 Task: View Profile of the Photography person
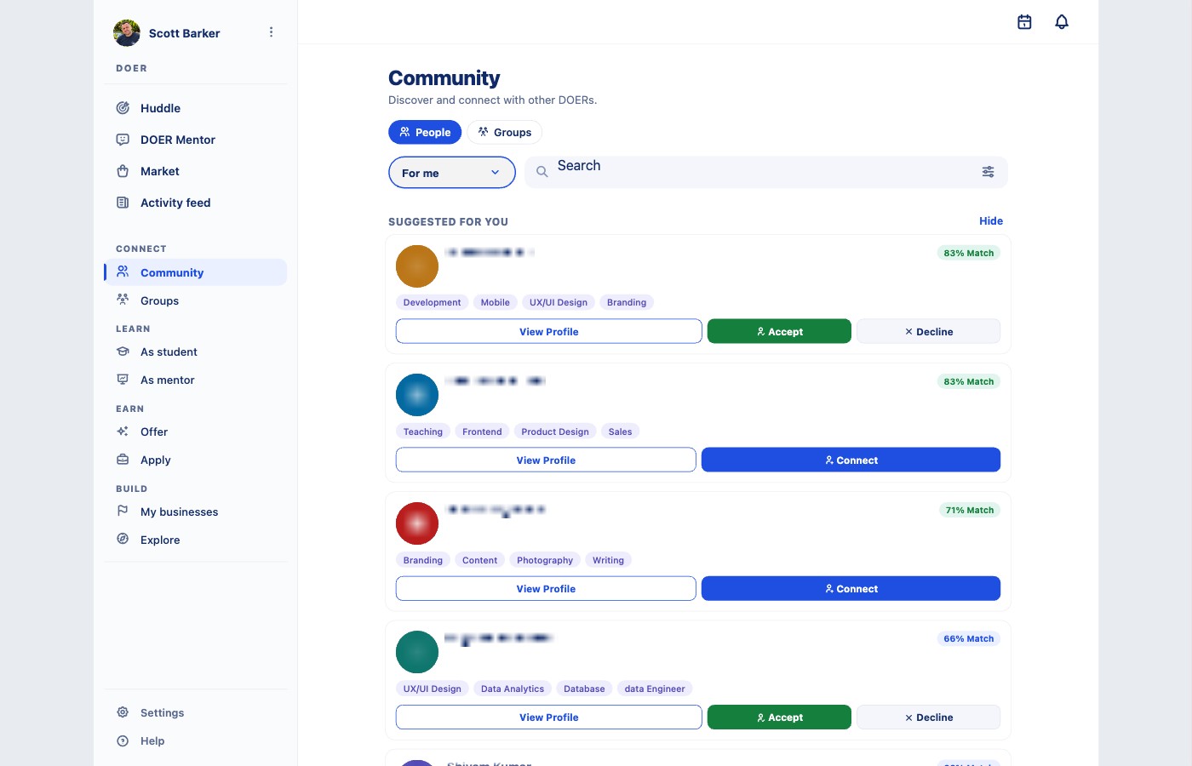546,588
